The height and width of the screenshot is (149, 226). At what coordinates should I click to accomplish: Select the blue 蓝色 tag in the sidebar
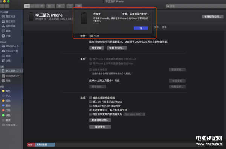click(x=6, y=105)
